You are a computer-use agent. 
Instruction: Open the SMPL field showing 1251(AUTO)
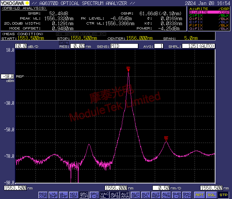click(198, 46)
